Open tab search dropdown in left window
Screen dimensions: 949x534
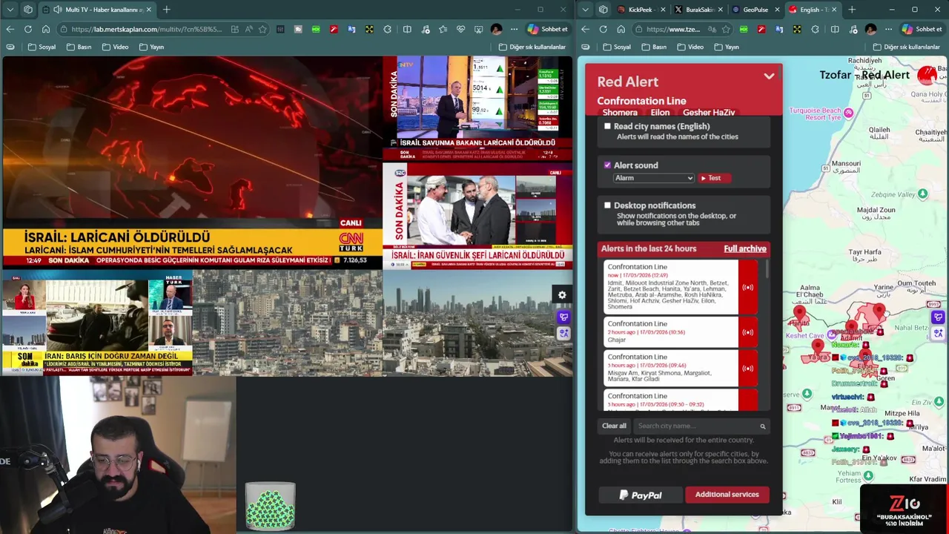point(10,10)
